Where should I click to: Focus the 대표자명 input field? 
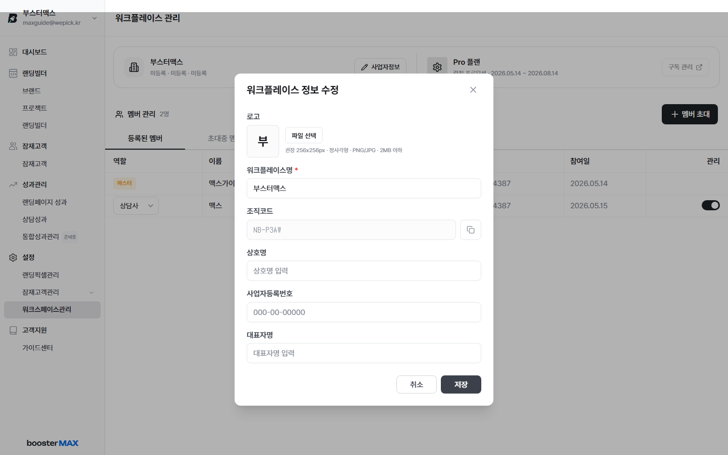pyautogui.click(x=364, y=353)
